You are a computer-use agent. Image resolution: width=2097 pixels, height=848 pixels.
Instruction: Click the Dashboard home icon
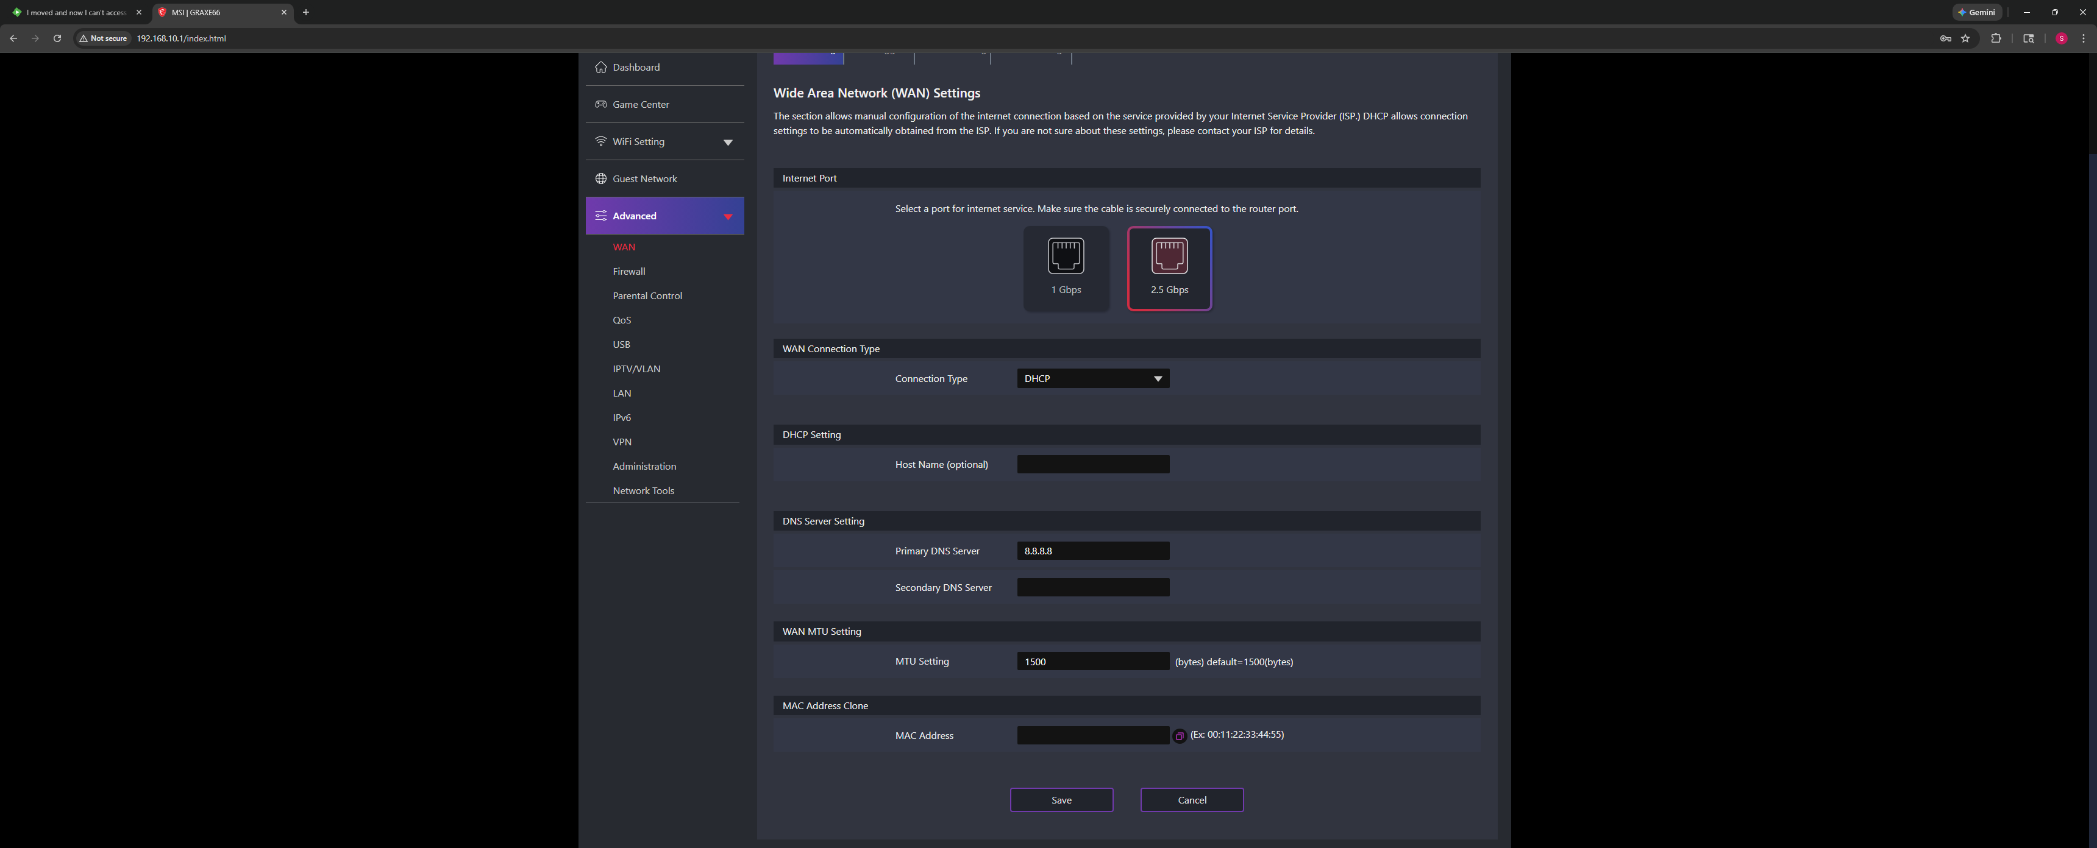tap(601, 68)
